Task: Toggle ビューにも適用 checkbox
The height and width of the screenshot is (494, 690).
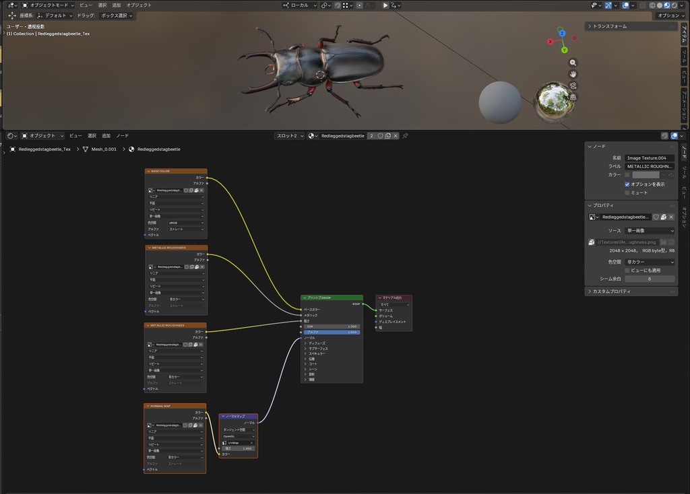Action: point(627,271)
